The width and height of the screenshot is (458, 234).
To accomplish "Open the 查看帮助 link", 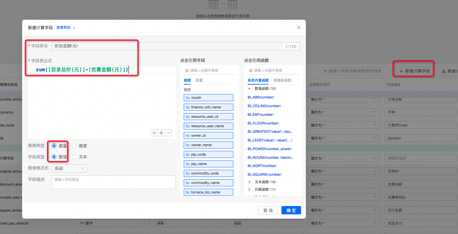I will [x=63, y=28].
